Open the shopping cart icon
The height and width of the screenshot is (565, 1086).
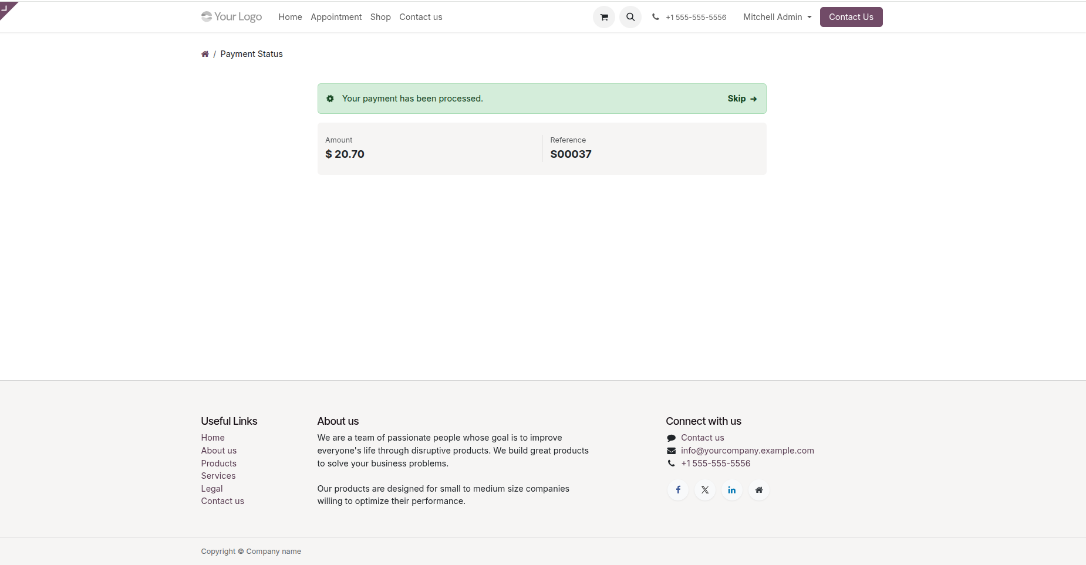[603, 17]
